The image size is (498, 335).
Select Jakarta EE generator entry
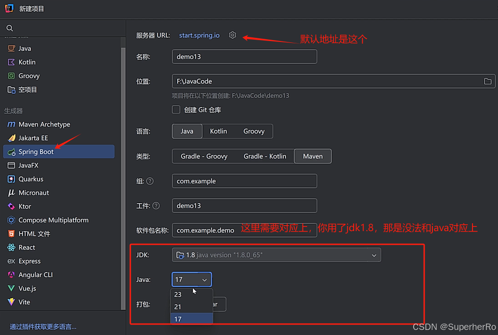click(x=59, y=138)
